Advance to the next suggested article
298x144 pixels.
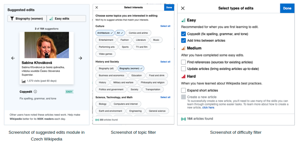tap(80, 58)
